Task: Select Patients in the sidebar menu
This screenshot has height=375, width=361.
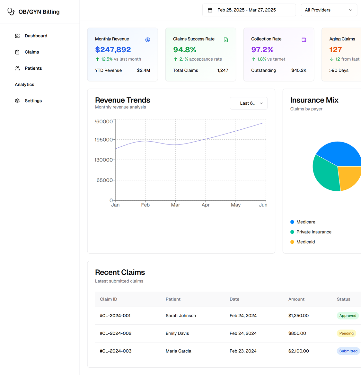Action: (33, 68)
